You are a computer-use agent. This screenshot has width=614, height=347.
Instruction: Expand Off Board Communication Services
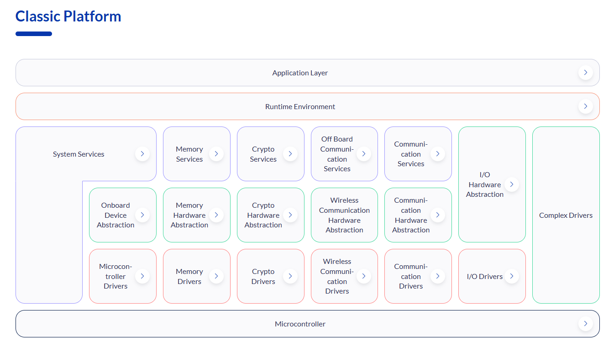click(x=364, y=154)
